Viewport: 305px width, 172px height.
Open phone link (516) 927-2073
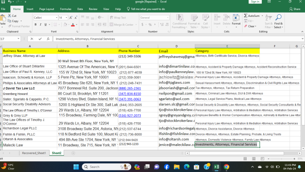point(130,115)
